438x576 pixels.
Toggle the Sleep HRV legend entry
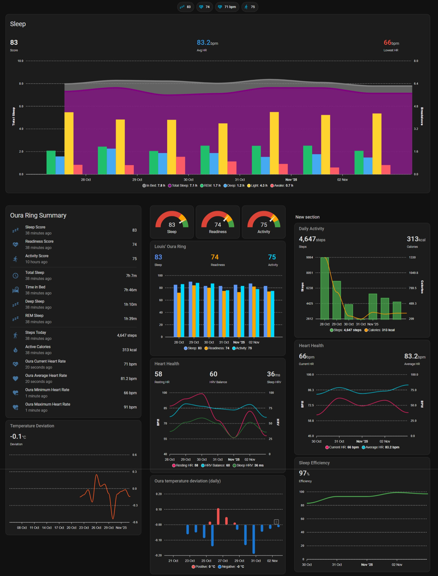[248, 465]
